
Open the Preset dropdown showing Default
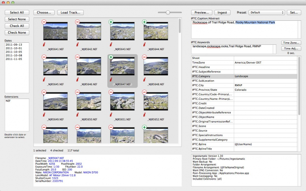point(266,13)
